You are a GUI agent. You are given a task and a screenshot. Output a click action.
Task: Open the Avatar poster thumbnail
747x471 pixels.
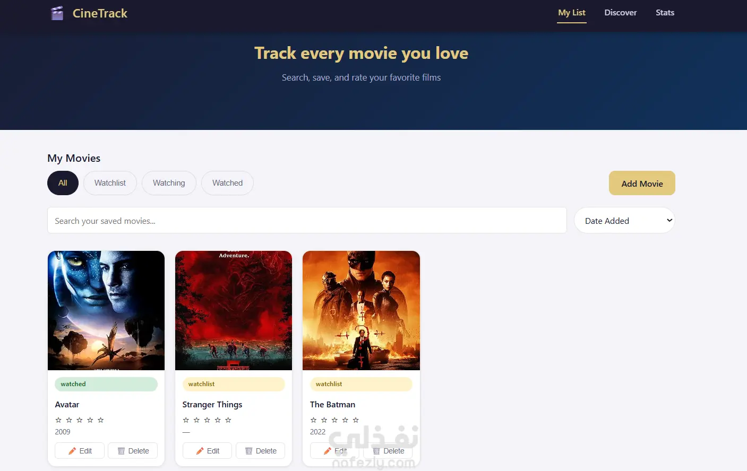pyautogui.click(x=106, y=310)
